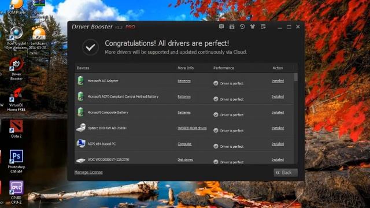The height and width of the screenshot is (208, 370).
Task: Select the Driver Booster desktop shortcut
Action: [x=16, y=69]
